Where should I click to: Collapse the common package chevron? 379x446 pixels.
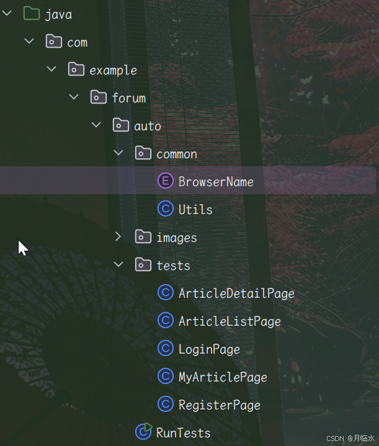pos(118,153)
